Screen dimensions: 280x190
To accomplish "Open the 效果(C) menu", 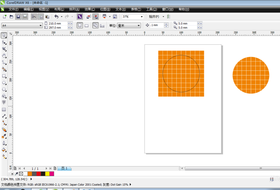I will click(90, 9).
